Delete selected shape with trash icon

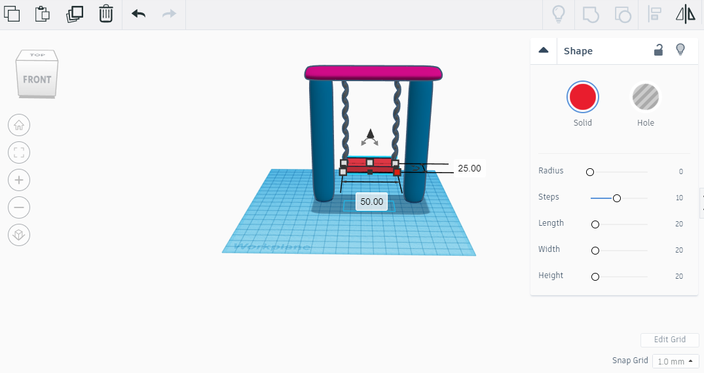(106, 14)
